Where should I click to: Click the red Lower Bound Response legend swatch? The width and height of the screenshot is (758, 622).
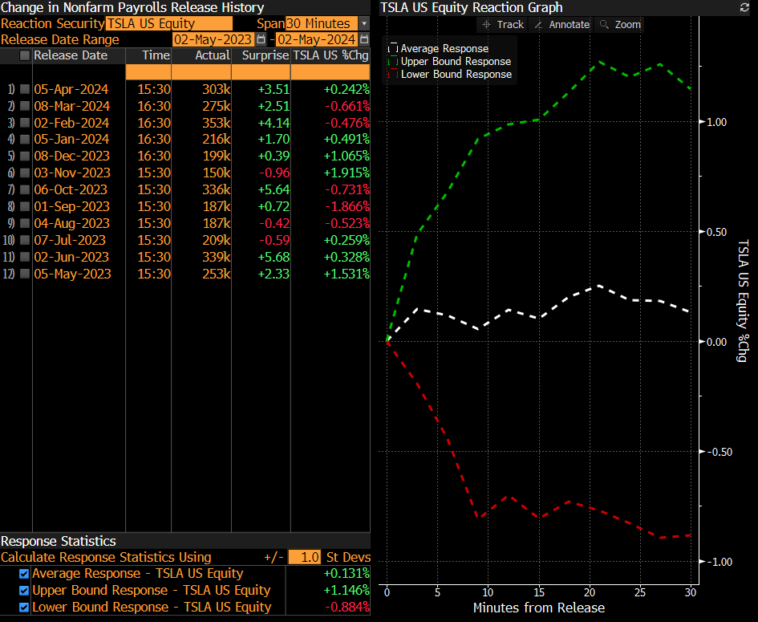(392, 75)
